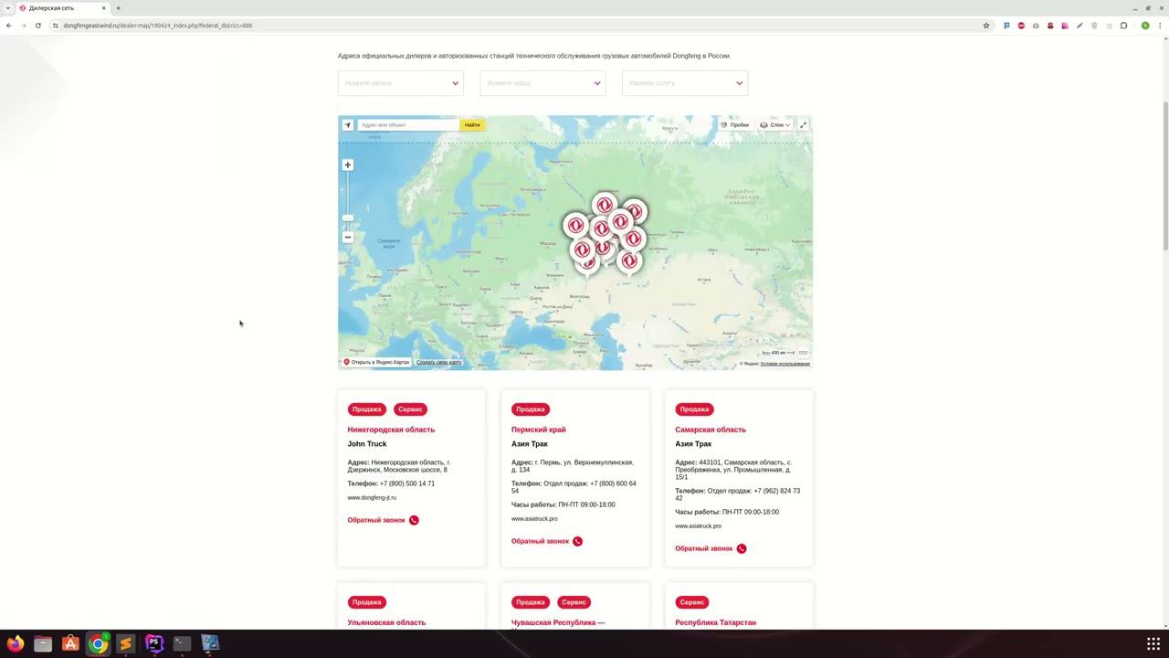
Task: Close the Дилерская сеть tab
Action: point(103,8)
